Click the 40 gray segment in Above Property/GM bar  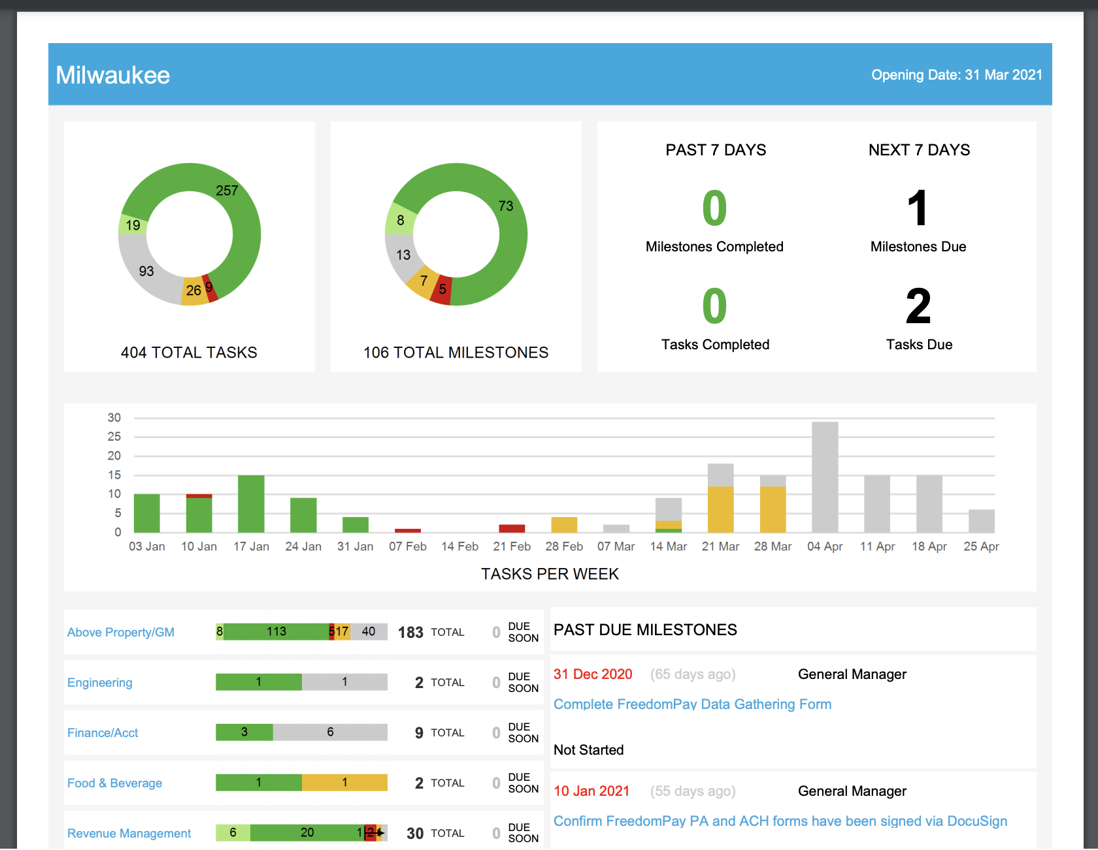pos(369,631)
